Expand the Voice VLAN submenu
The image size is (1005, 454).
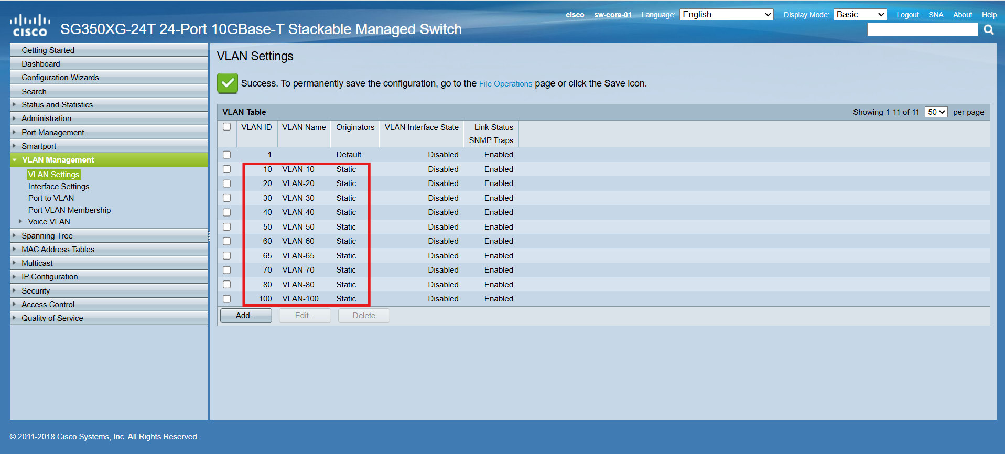(49, 222)
